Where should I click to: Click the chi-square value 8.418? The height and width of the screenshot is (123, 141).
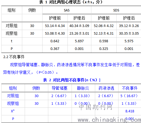[x=130, y=111]
